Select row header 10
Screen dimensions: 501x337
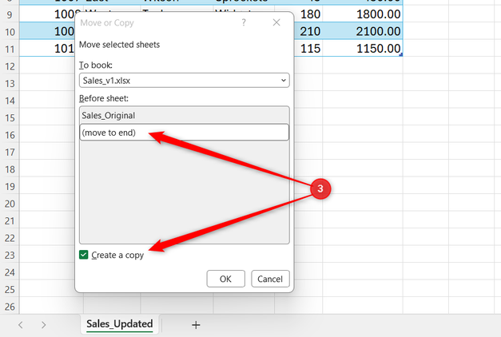[10, 32]
